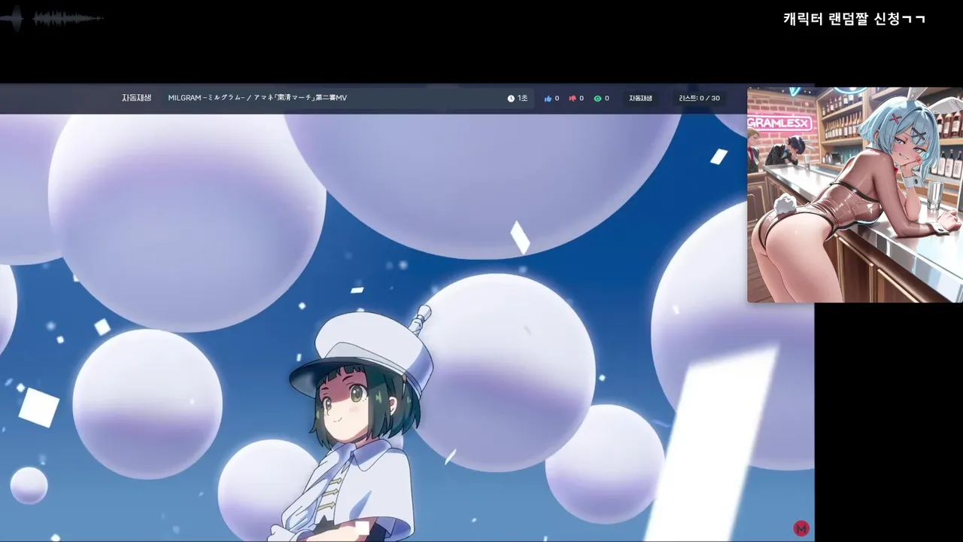
Task: Toggle the 자동재생 button beside the list counter
Action: pos(640,99)
